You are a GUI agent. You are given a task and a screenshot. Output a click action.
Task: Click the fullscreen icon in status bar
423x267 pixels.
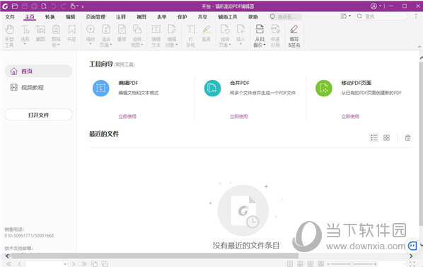[x=412, y=263]
